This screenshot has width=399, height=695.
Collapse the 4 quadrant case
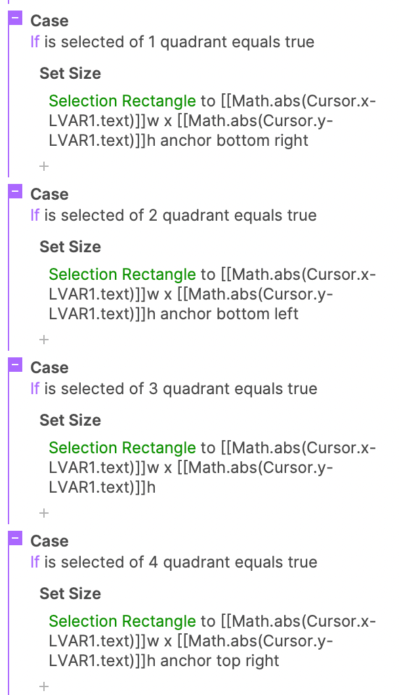16,540
